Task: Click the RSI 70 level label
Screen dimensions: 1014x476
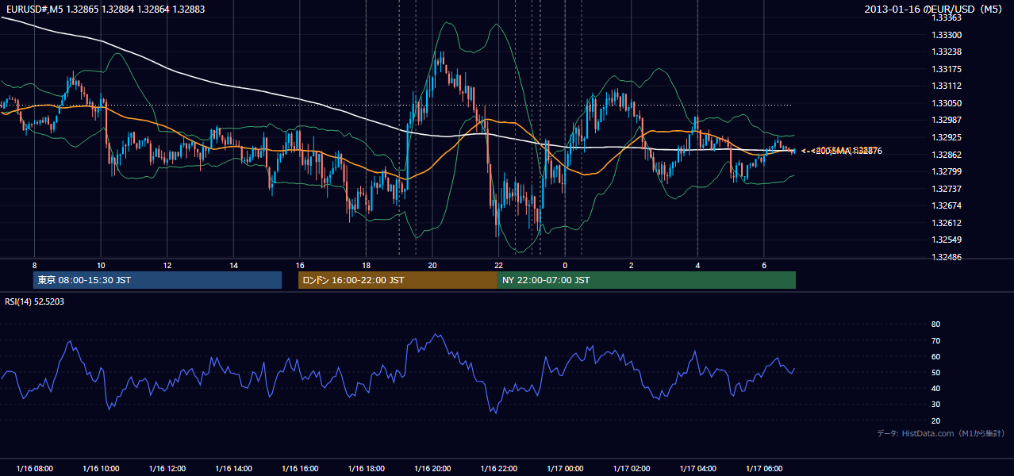Action: click(935, 340)
